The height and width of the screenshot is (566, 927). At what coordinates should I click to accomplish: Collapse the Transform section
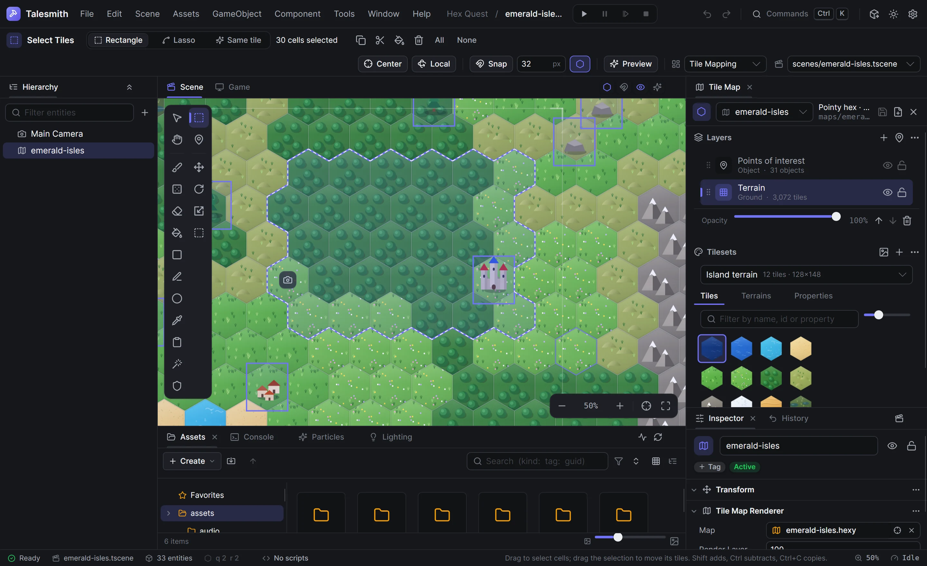[694, 490]
